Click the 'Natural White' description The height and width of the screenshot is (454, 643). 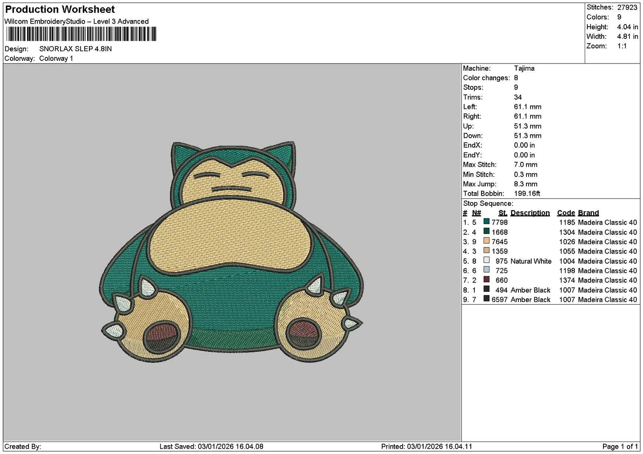point(531,261)
